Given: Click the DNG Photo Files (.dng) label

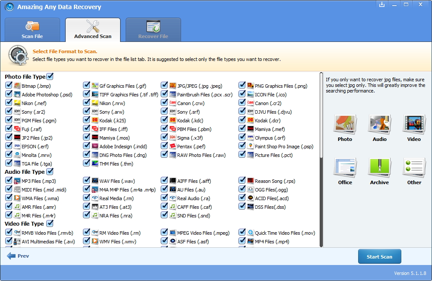Looking at the screenshot, I should click(123, 155).
